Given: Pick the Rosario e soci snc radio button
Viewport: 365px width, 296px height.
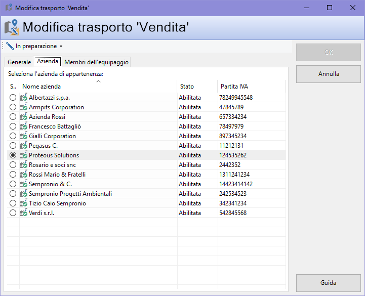Looking at the screenshot, I should coord(13,165).
